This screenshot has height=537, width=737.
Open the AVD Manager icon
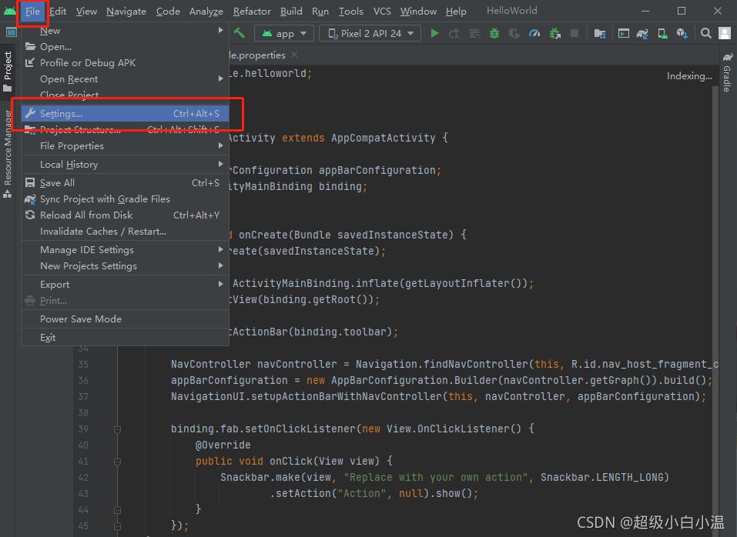coord(663,33)
